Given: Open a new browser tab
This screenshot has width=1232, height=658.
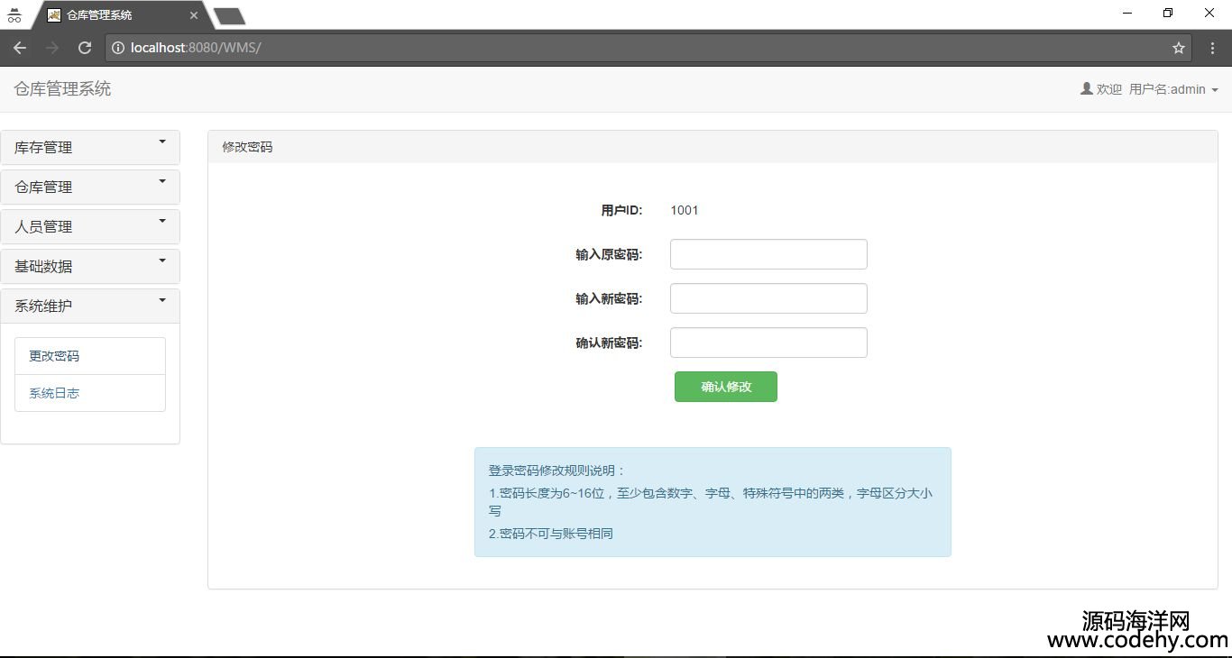Looking at the screenshot, I should [229, 15].
